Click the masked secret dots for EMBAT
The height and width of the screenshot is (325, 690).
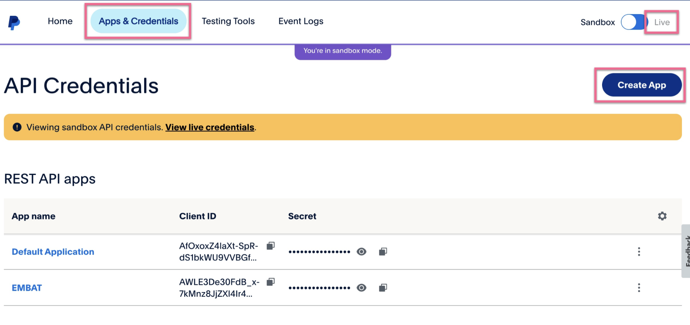click(x=319, y=288)
